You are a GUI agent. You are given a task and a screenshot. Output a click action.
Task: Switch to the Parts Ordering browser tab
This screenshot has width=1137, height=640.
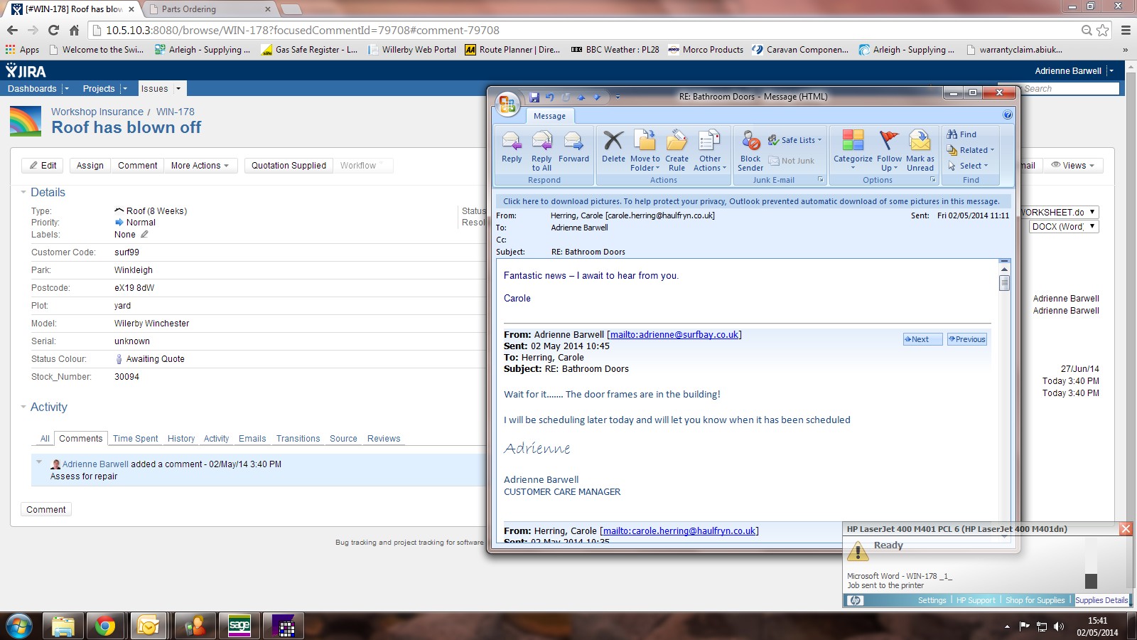click(210, 9)
